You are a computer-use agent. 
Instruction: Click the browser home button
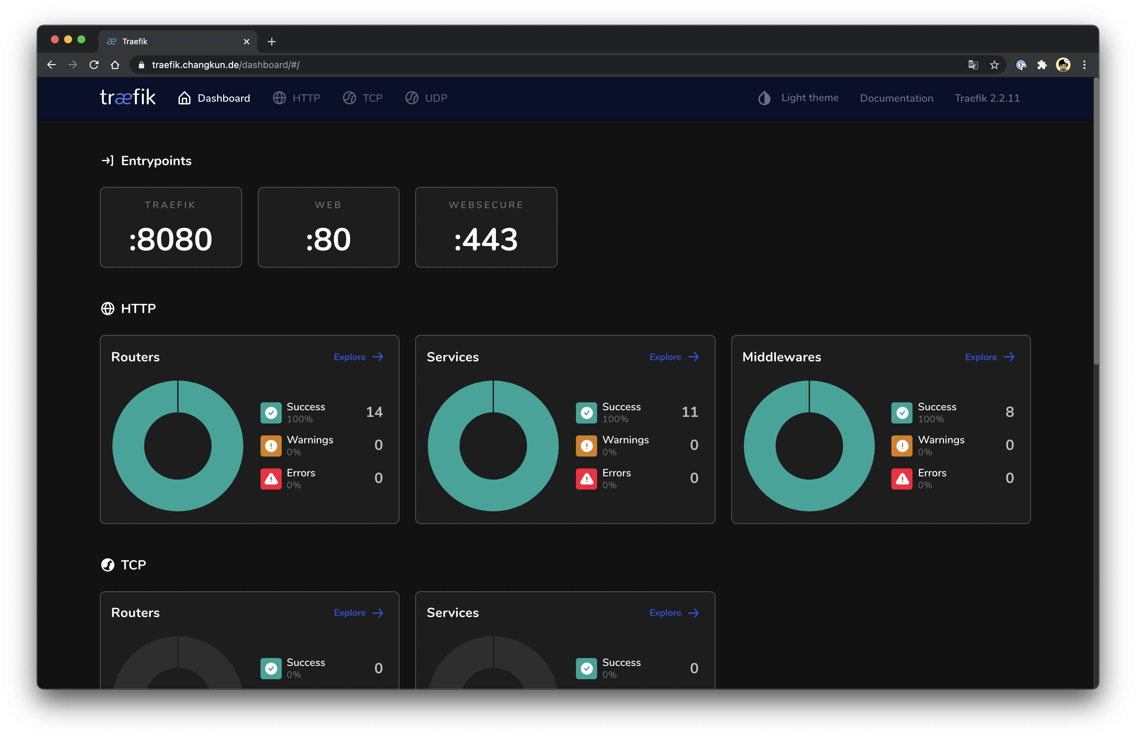[x=115, y=65]
